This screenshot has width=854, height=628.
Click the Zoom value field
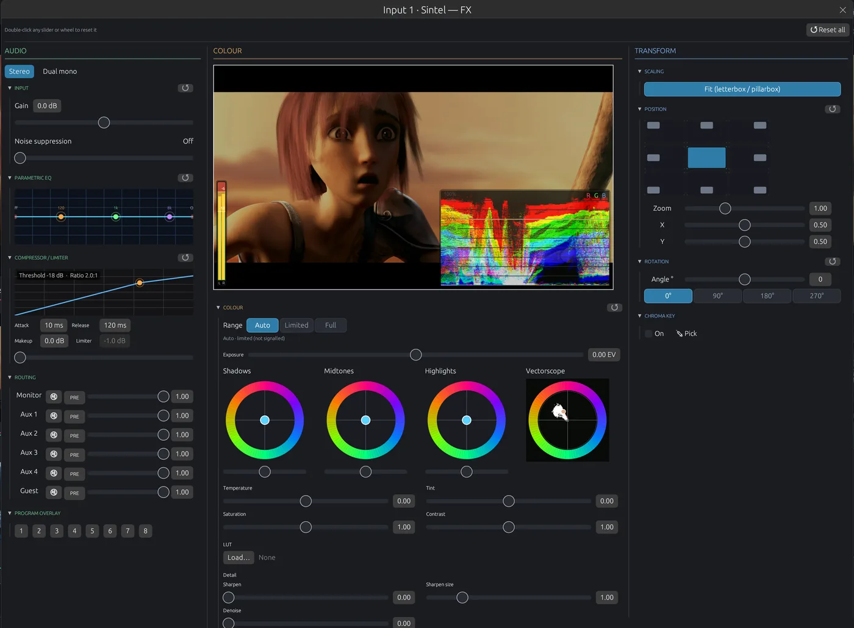pyautogui.click(x=820, y=209)
